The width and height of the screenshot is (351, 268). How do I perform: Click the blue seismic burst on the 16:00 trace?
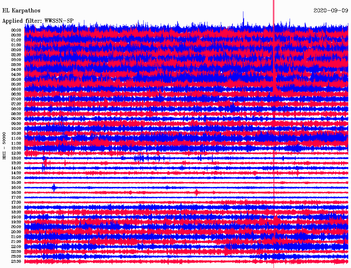pos(54,187)
